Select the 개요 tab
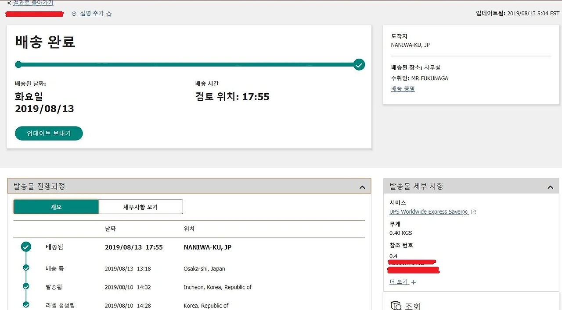This screenshot has width=562, height=310. 56,207
